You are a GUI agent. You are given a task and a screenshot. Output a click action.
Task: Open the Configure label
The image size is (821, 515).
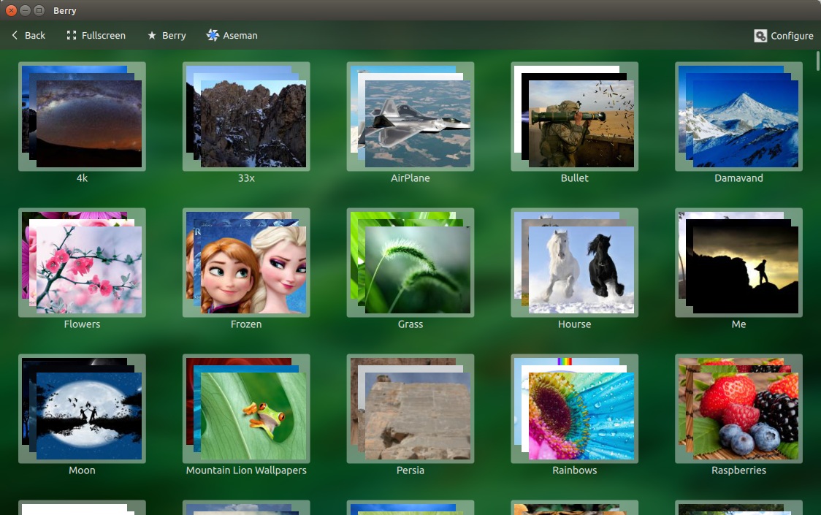[x=793, y=36]
